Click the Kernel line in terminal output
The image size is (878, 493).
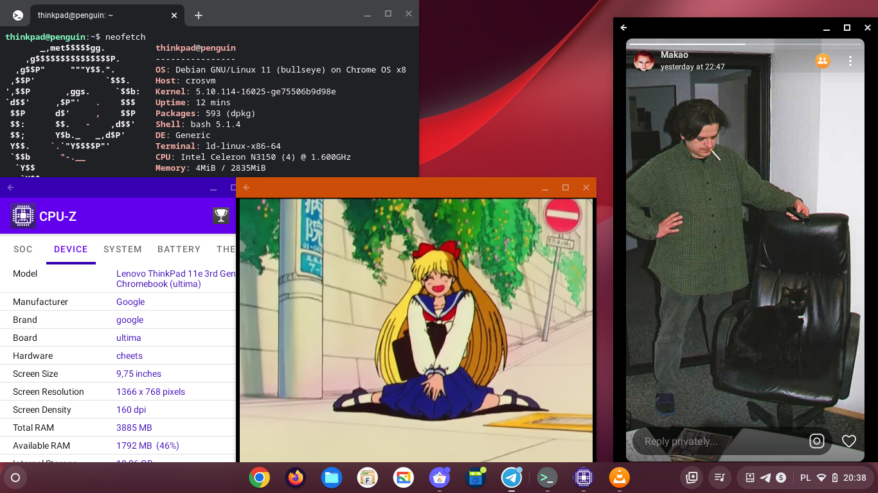click(246, 91)
